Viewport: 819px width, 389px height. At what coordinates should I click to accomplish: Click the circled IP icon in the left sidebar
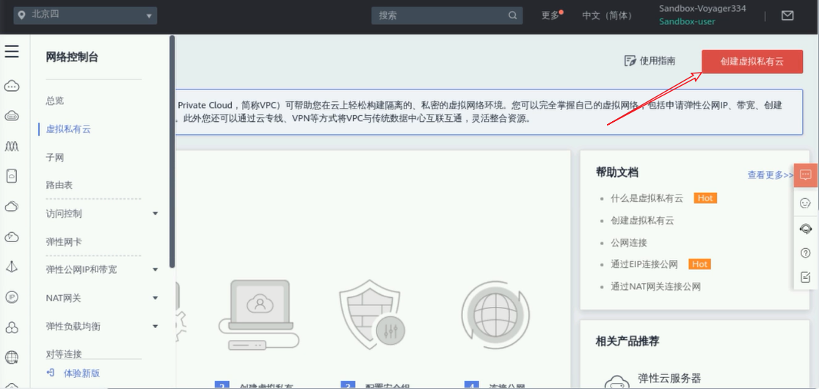point(12,297)
